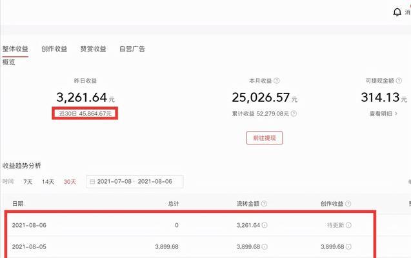Click calendar icon in date range field
The image size is (411, 258).
click(92, 181)
